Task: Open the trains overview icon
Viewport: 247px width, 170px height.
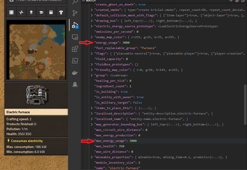Action: point(51,12)
